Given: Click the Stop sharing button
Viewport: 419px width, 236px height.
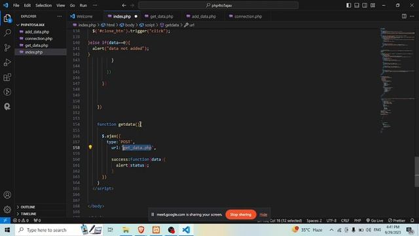Looking at the screenshot, I should 240,214.
